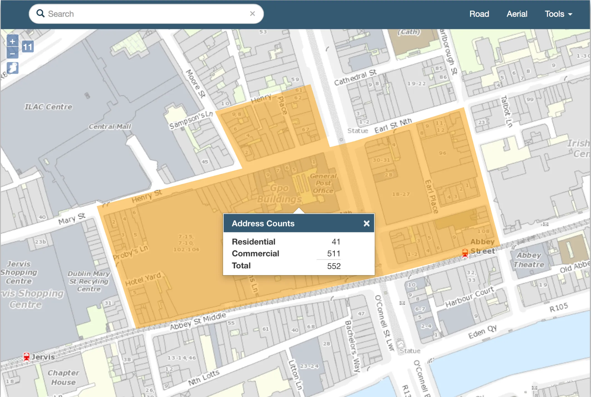Screen dimensions: 591x397
Task: Click the Talbot Ln street label
Action: [x=506, y=111]
